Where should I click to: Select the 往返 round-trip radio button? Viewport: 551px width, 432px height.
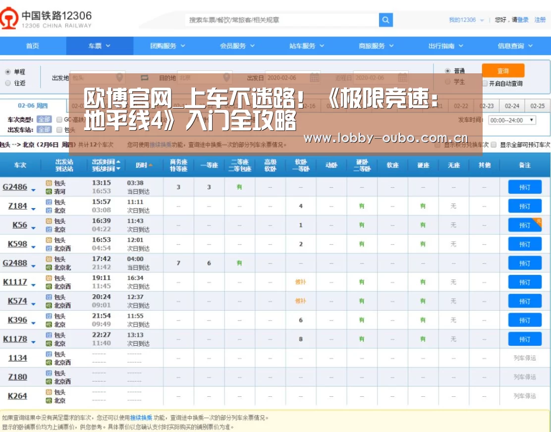pyautogui.click(x=8, y=83)
